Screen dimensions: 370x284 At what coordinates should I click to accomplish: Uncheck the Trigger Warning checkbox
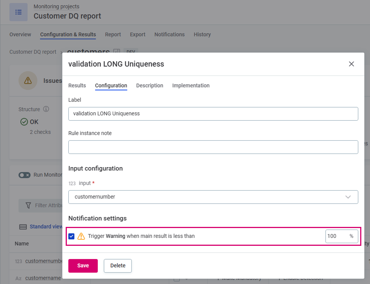pos(71,236)
